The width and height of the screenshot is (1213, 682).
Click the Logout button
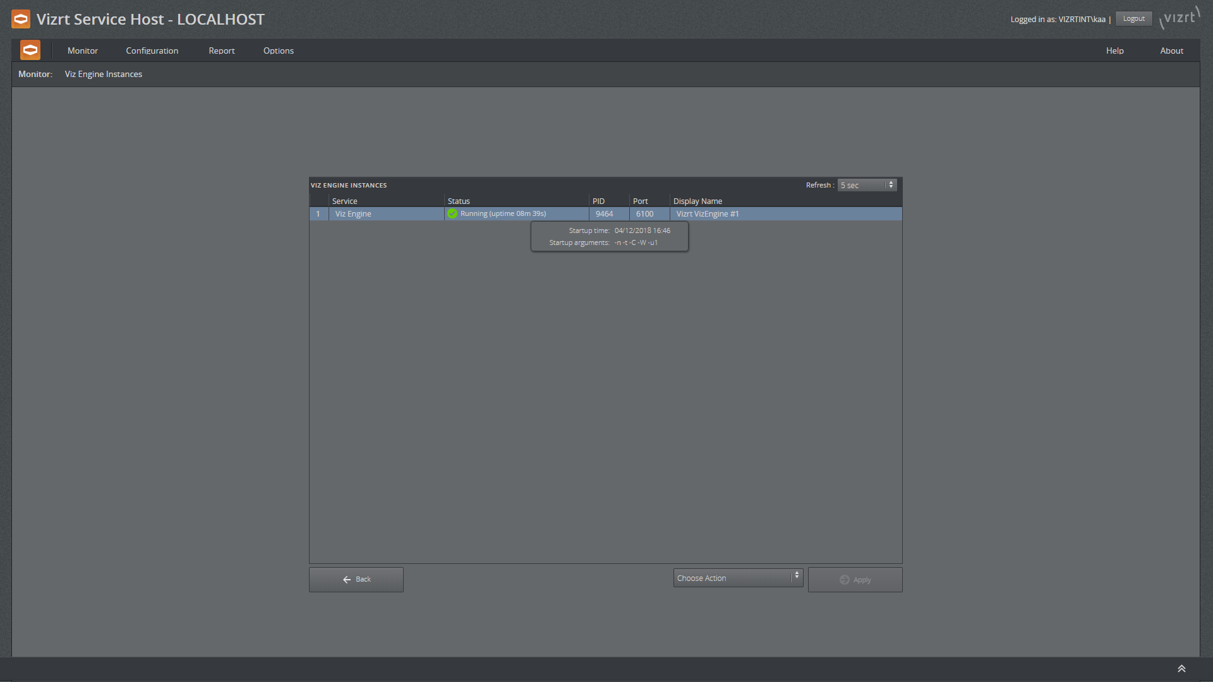point(1135,18)
